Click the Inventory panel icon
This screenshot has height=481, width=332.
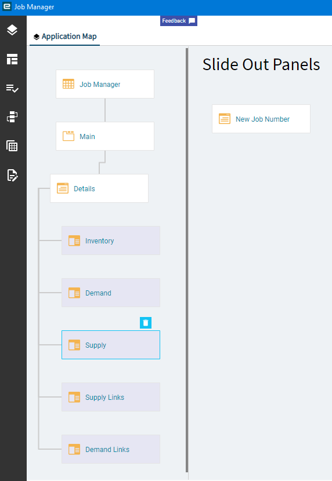(x=74, y=241)
